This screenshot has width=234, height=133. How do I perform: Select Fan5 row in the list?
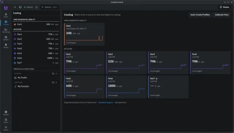coord(36,53)
